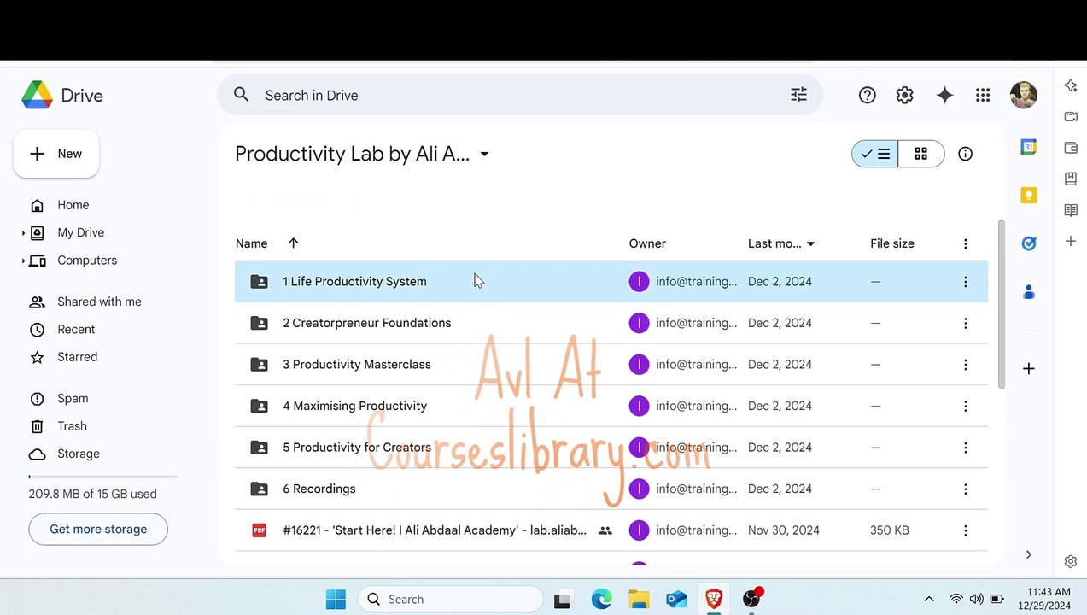Show hidden system tray icons
Viewport: 1087px width, 615px height.
pos(929,599)
